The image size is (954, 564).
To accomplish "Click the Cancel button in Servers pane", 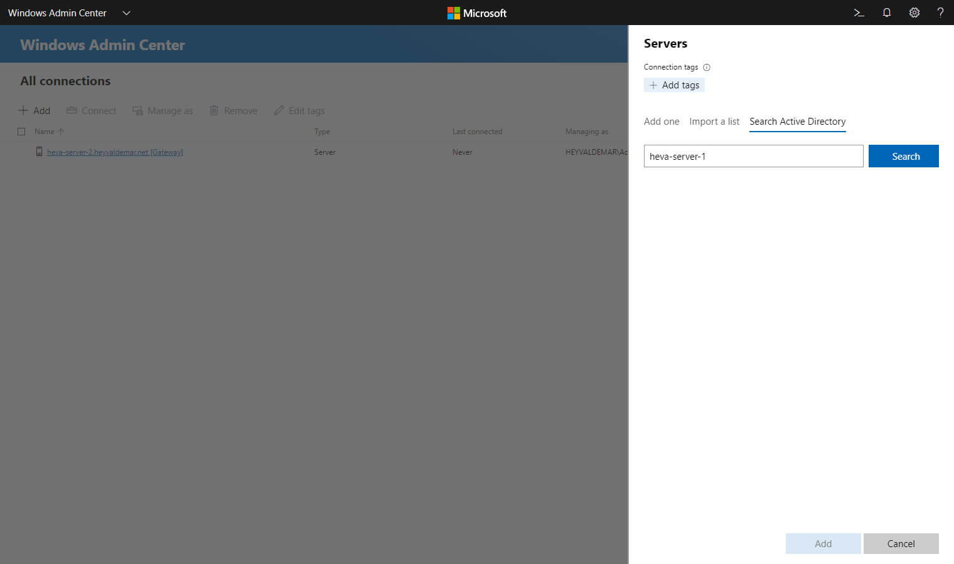I will 901,543.
